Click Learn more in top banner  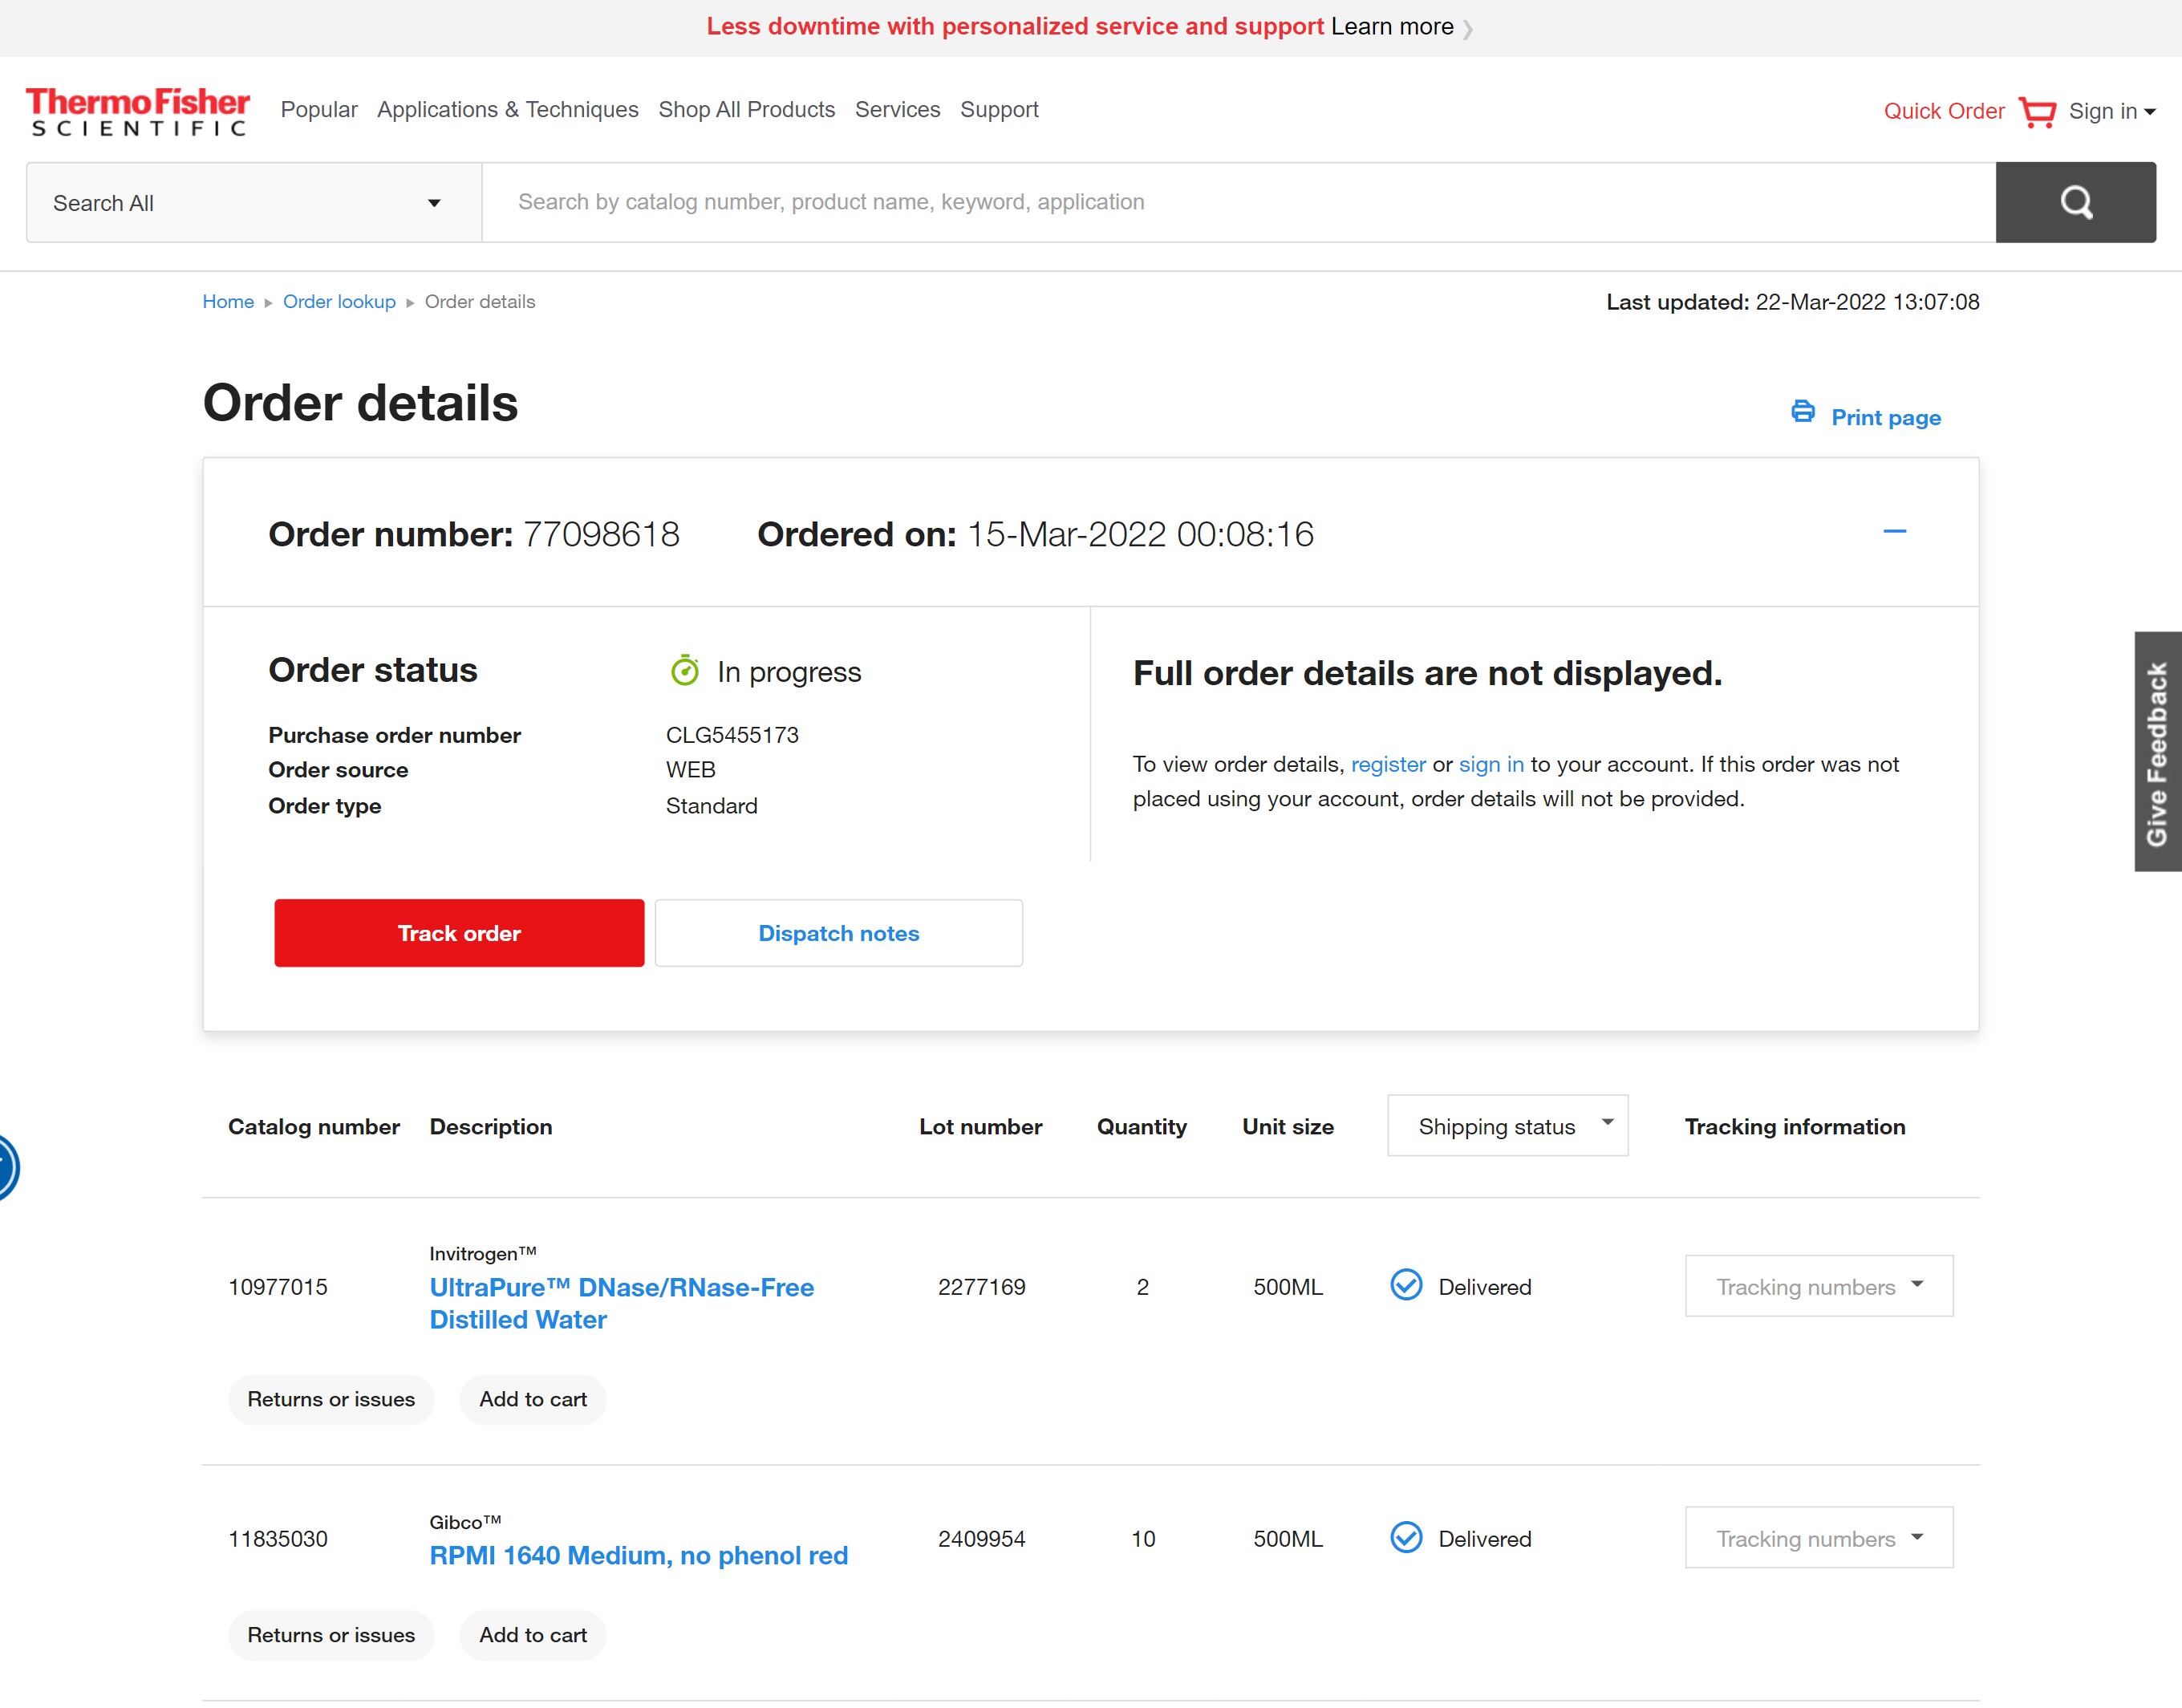tap(1391, 27)
